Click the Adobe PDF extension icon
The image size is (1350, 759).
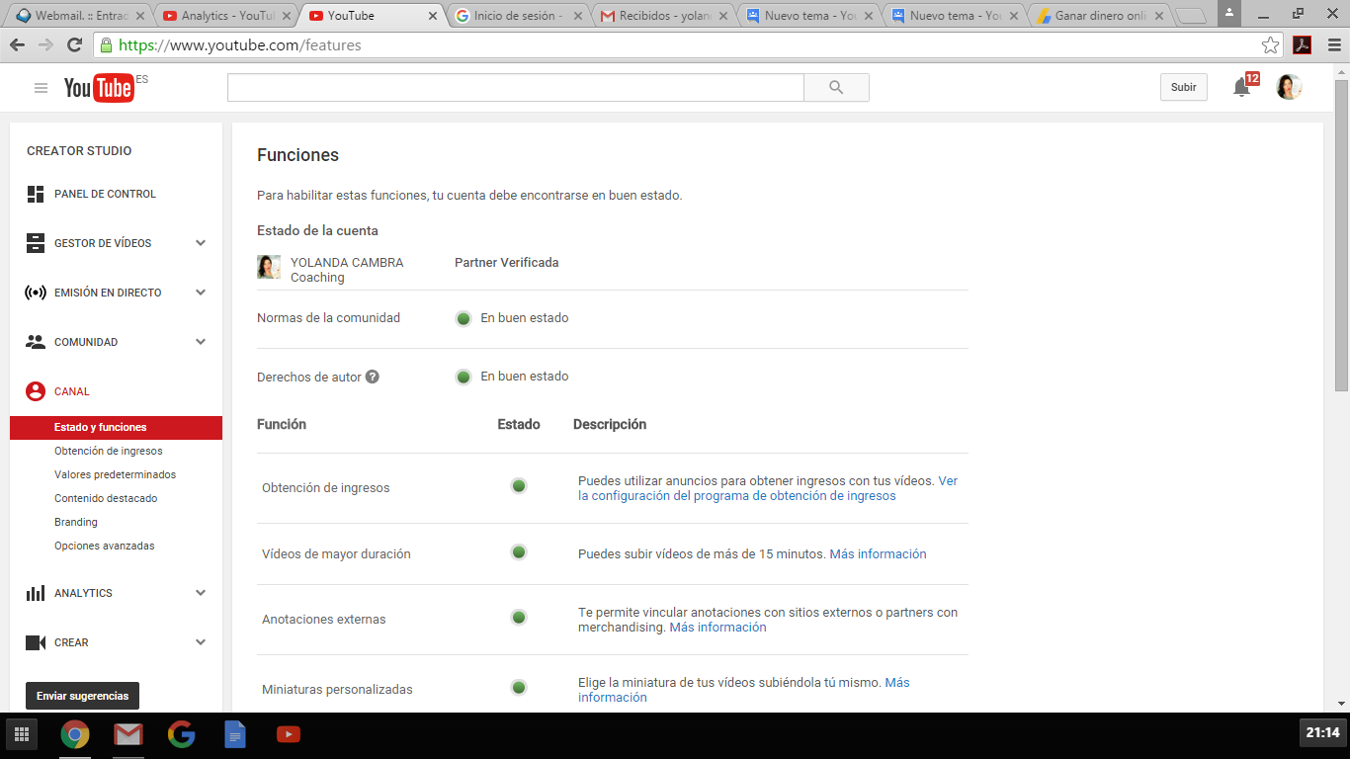[1303, 45]
